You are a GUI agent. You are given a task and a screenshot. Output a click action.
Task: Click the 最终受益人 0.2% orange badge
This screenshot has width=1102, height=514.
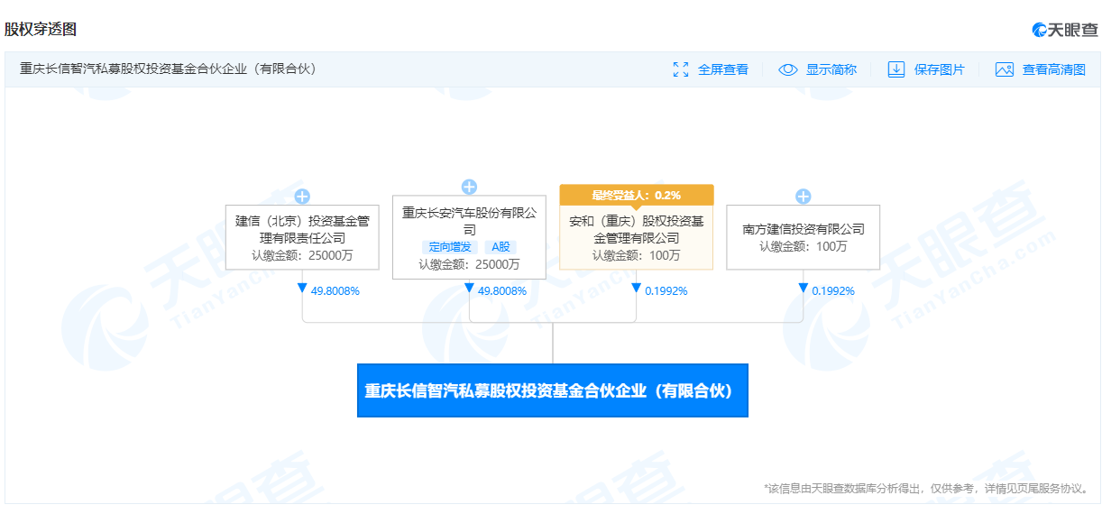coord(636,195)
